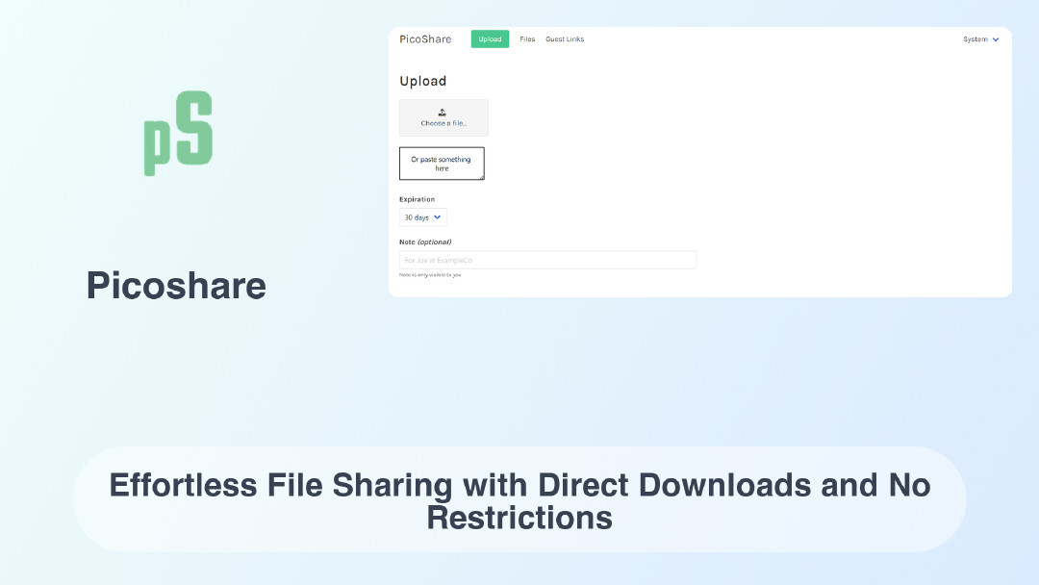The image size is (1039, 585).
Task: Open the Upload tab
Action: click(x=490, y=39)
